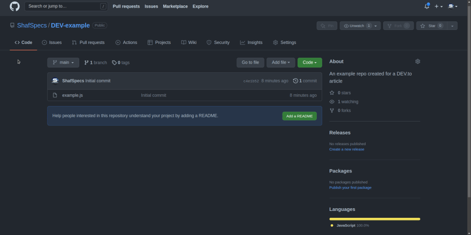Open Pull requests in the top navigation
Image resolution: width=471 pixels, height=235 pixels.
126,6
